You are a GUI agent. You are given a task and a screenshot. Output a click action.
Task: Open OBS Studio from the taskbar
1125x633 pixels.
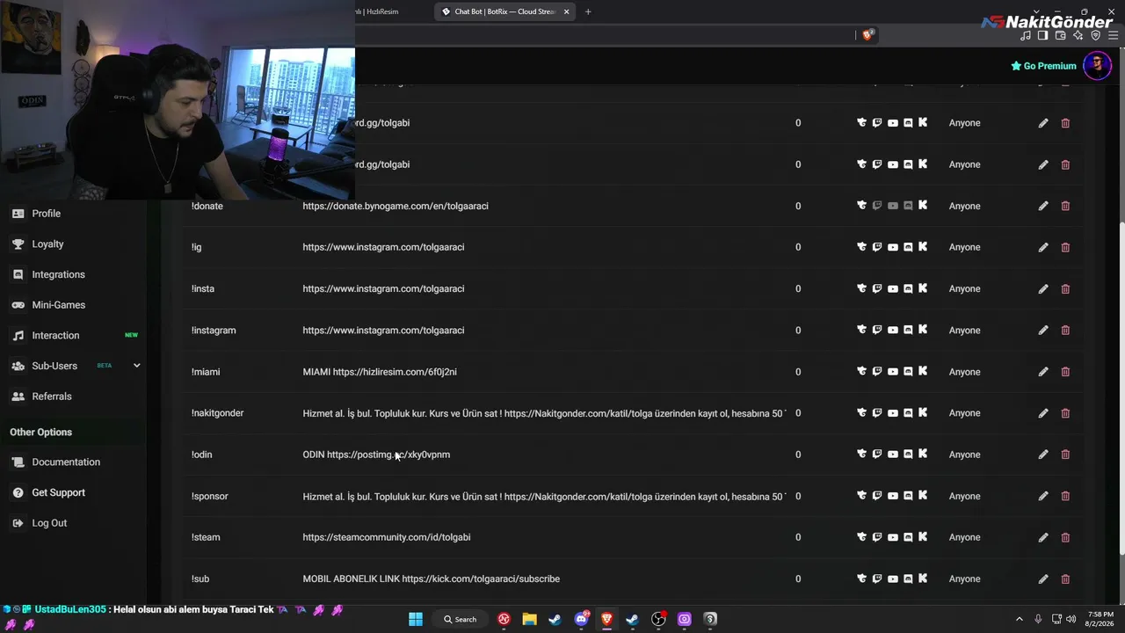tap(658, 619)
